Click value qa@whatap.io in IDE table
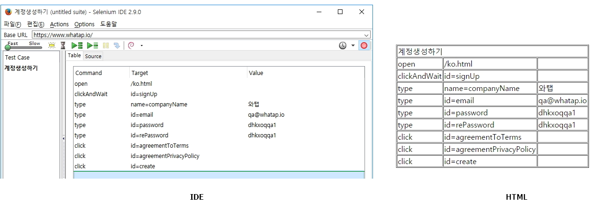596x203 pixels. 267,114
